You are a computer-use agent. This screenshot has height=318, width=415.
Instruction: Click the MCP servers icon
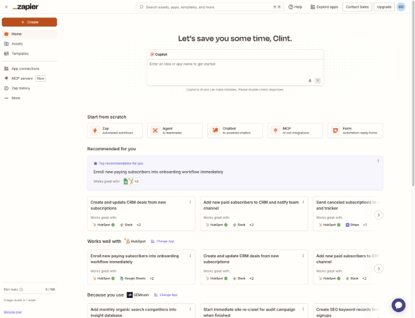pos(6,78)
